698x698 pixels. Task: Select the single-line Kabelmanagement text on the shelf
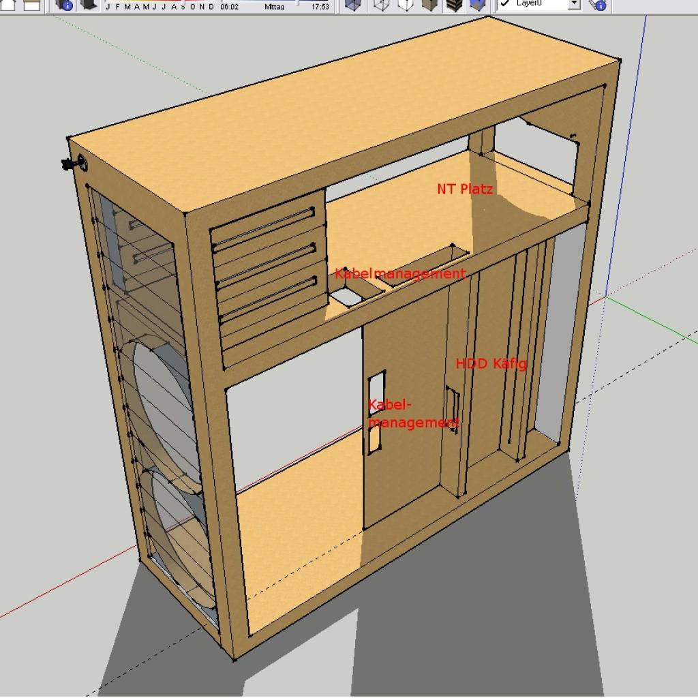coord(399,273)
